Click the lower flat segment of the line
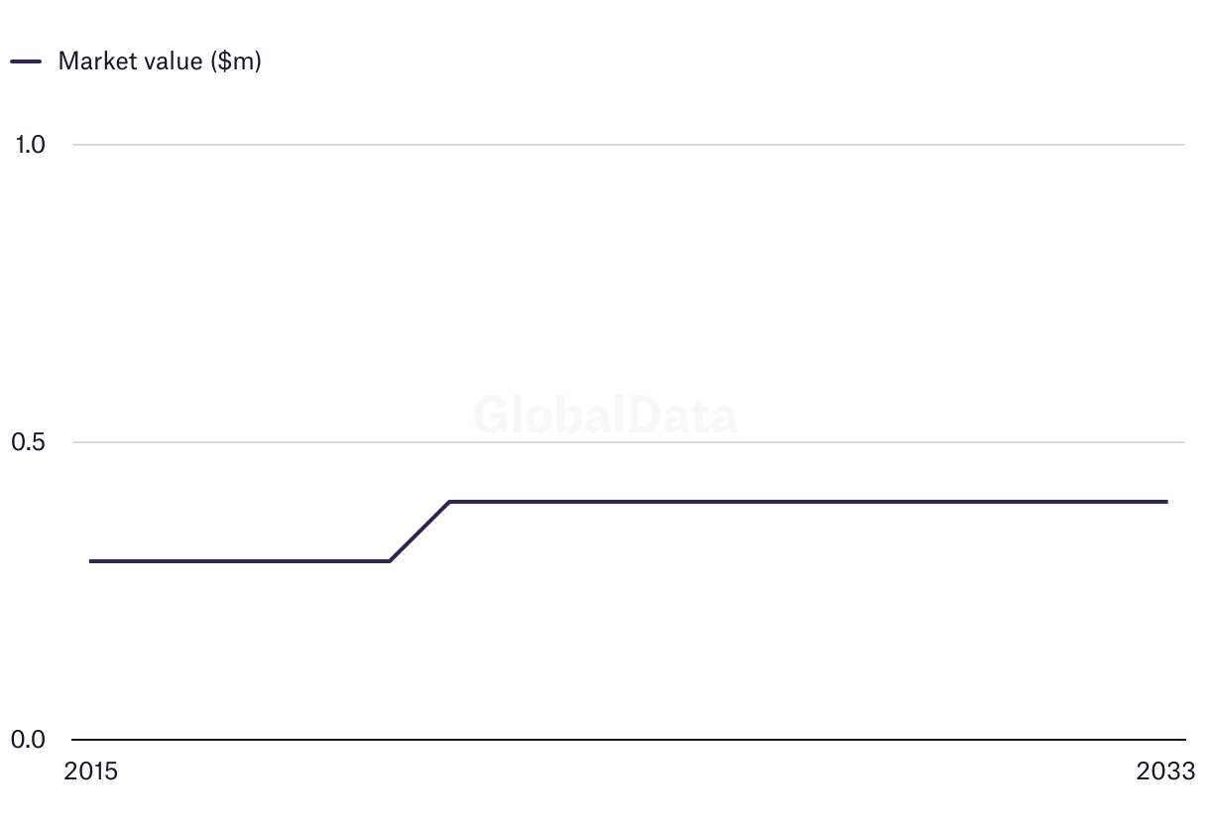The height and width of the screenshot is (829, 1210). [240, 561]
